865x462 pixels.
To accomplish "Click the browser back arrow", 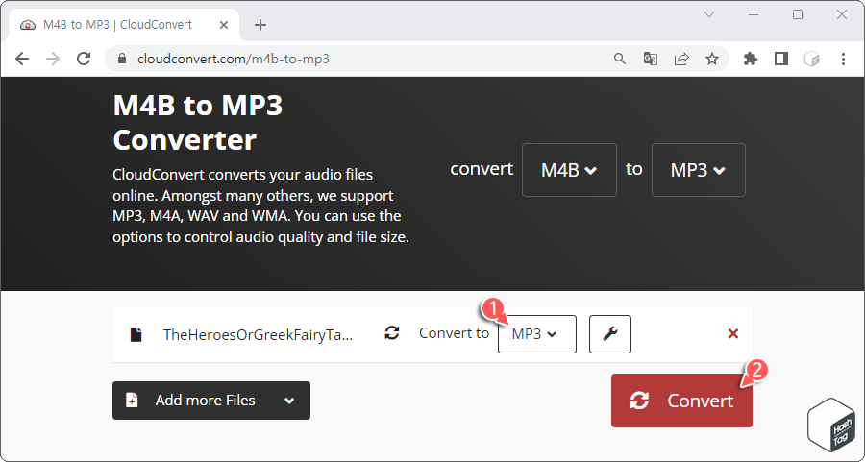I will [x=22, y=59].
